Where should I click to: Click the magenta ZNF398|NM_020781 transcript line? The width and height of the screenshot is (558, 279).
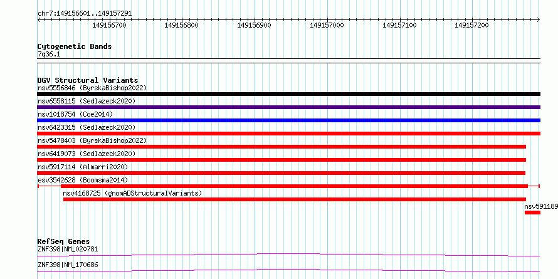point(288,255)
